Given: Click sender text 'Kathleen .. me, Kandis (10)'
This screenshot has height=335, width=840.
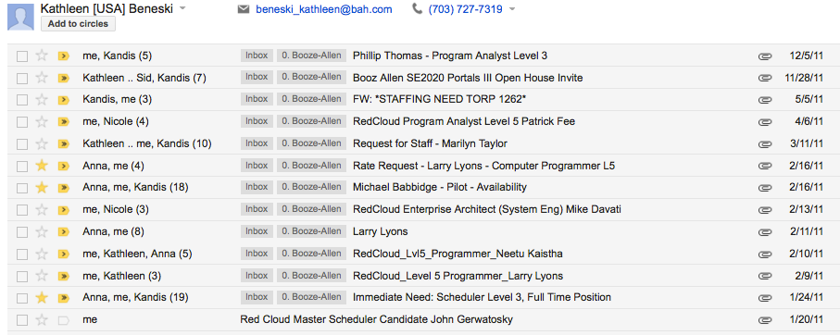Looking at the screenshot, I should point(146,143).
